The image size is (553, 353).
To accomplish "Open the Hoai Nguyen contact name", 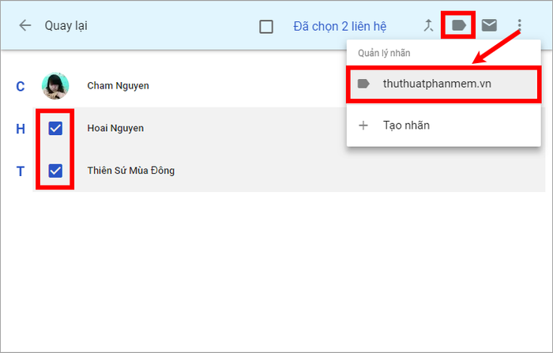I will point(115,128).
